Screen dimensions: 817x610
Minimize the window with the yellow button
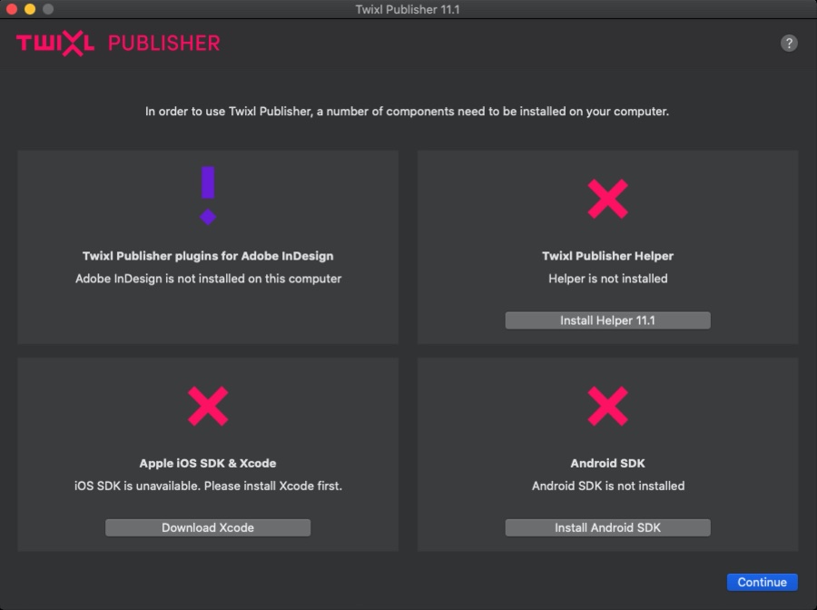click(30, 9)
